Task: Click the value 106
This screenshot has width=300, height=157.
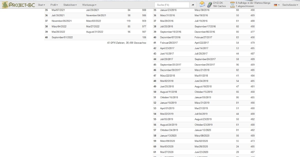Action: pos(144,37)
